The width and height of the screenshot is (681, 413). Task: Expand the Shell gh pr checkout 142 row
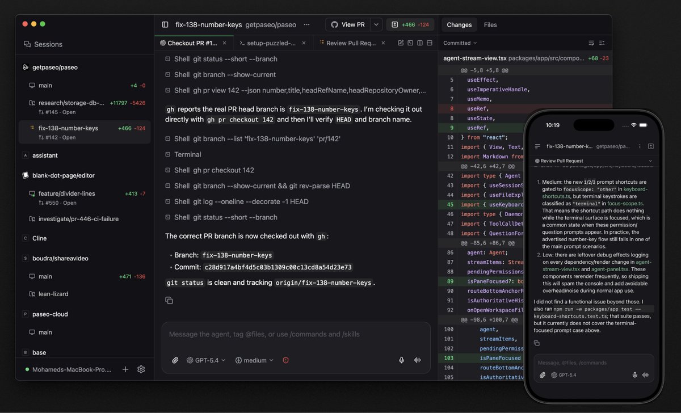pyautogui.click(x=209, y=170)
